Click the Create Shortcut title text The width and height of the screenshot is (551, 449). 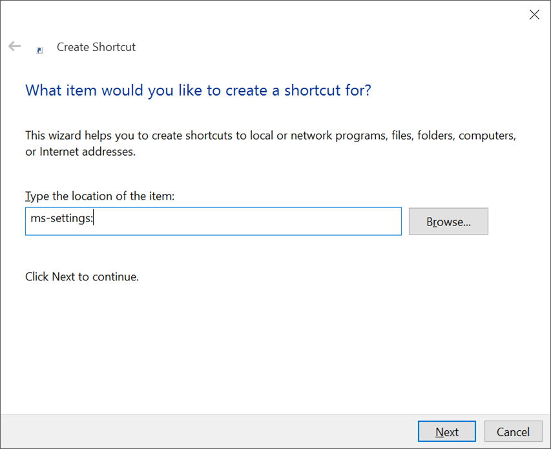(96, 47)
